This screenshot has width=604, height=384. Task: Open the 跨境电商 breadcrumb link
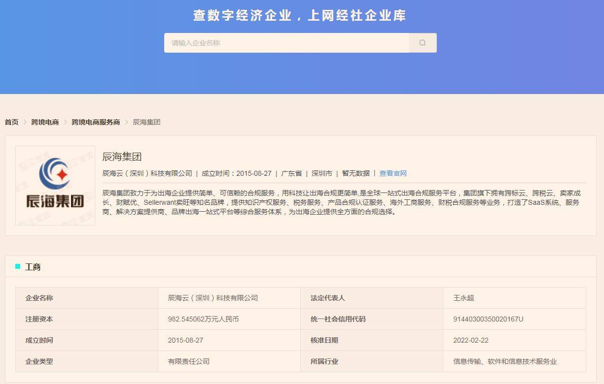coord(45,122)
